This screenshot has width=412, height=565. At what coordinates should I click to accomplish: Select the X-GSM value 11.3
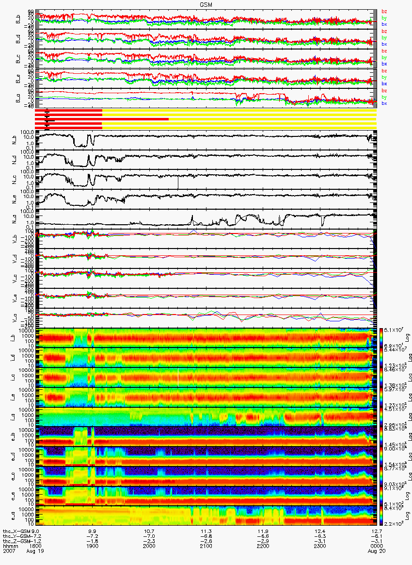coord(206,532)
